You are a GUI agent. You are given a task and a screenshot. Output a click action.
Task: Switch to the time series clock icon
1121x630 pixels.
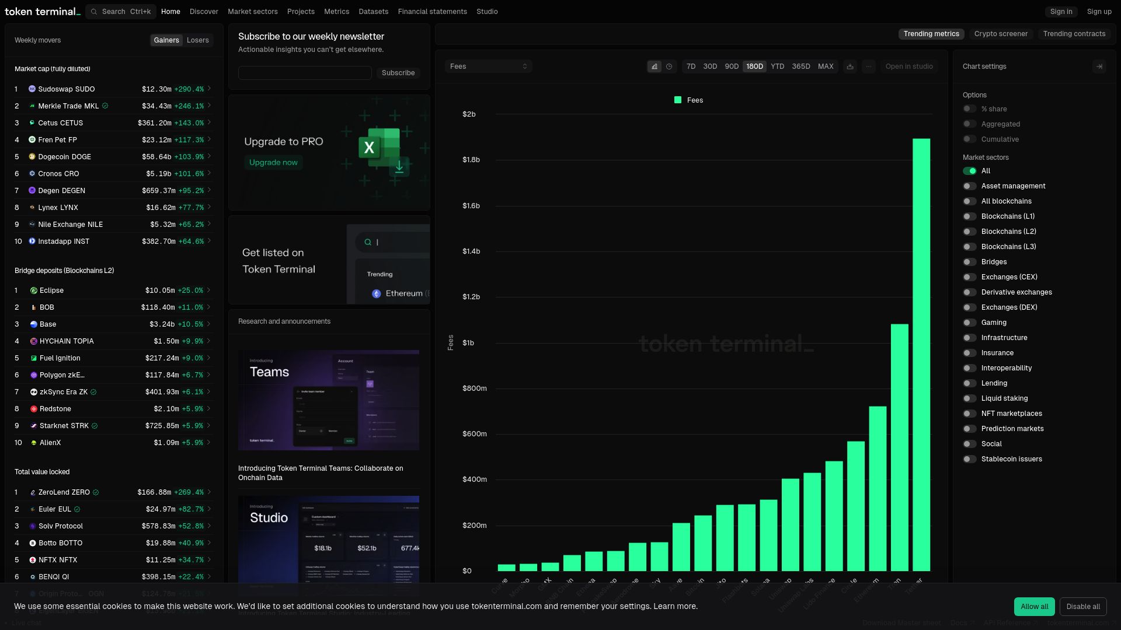pos(669,66)
